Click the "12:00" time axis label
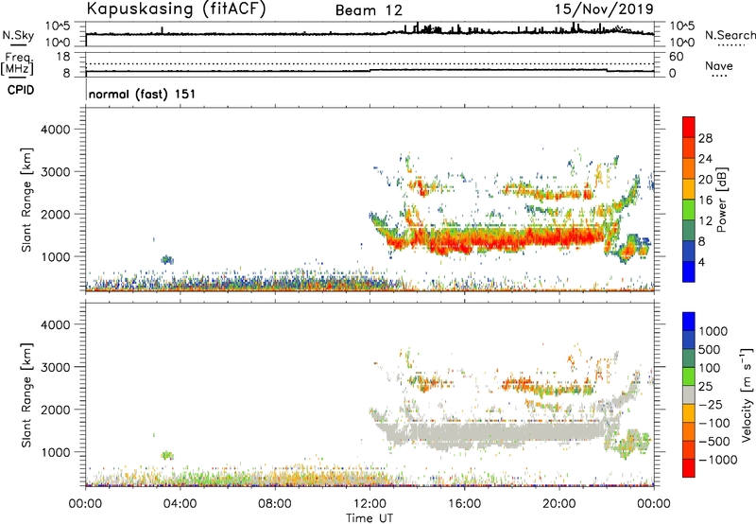 [x=369, y=504]
